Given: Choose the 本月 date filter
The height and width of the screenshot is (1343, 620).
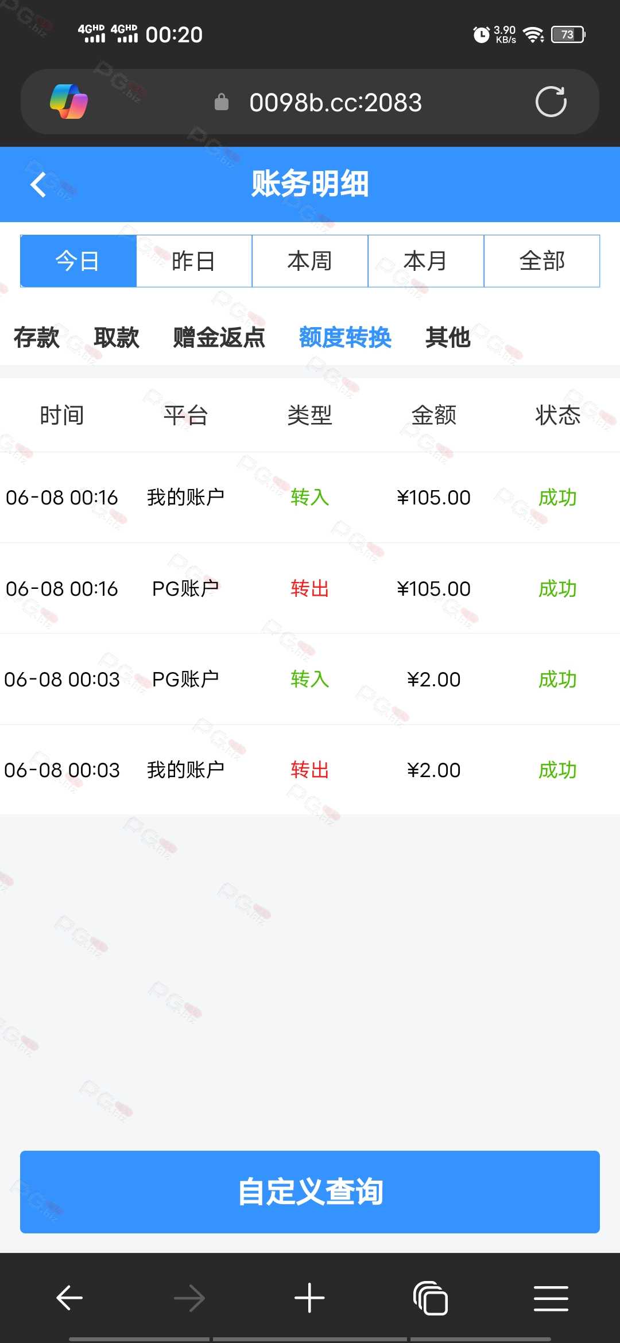Looking at the screenshot, I should (426, 261).
